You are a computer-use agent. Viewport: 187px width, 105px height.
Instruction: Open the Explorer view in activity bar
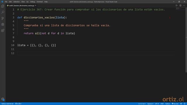click(x=3, y=6)
